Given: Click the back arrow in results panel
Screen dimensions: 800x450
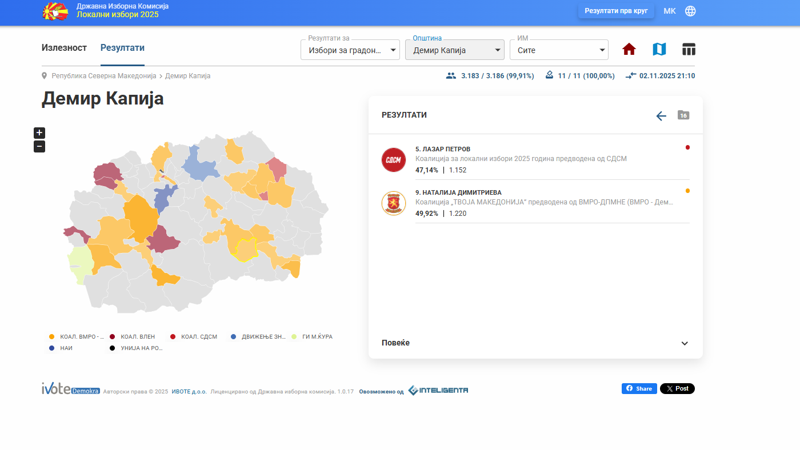Looking at the screenshot, I should (x=661, y=116).
